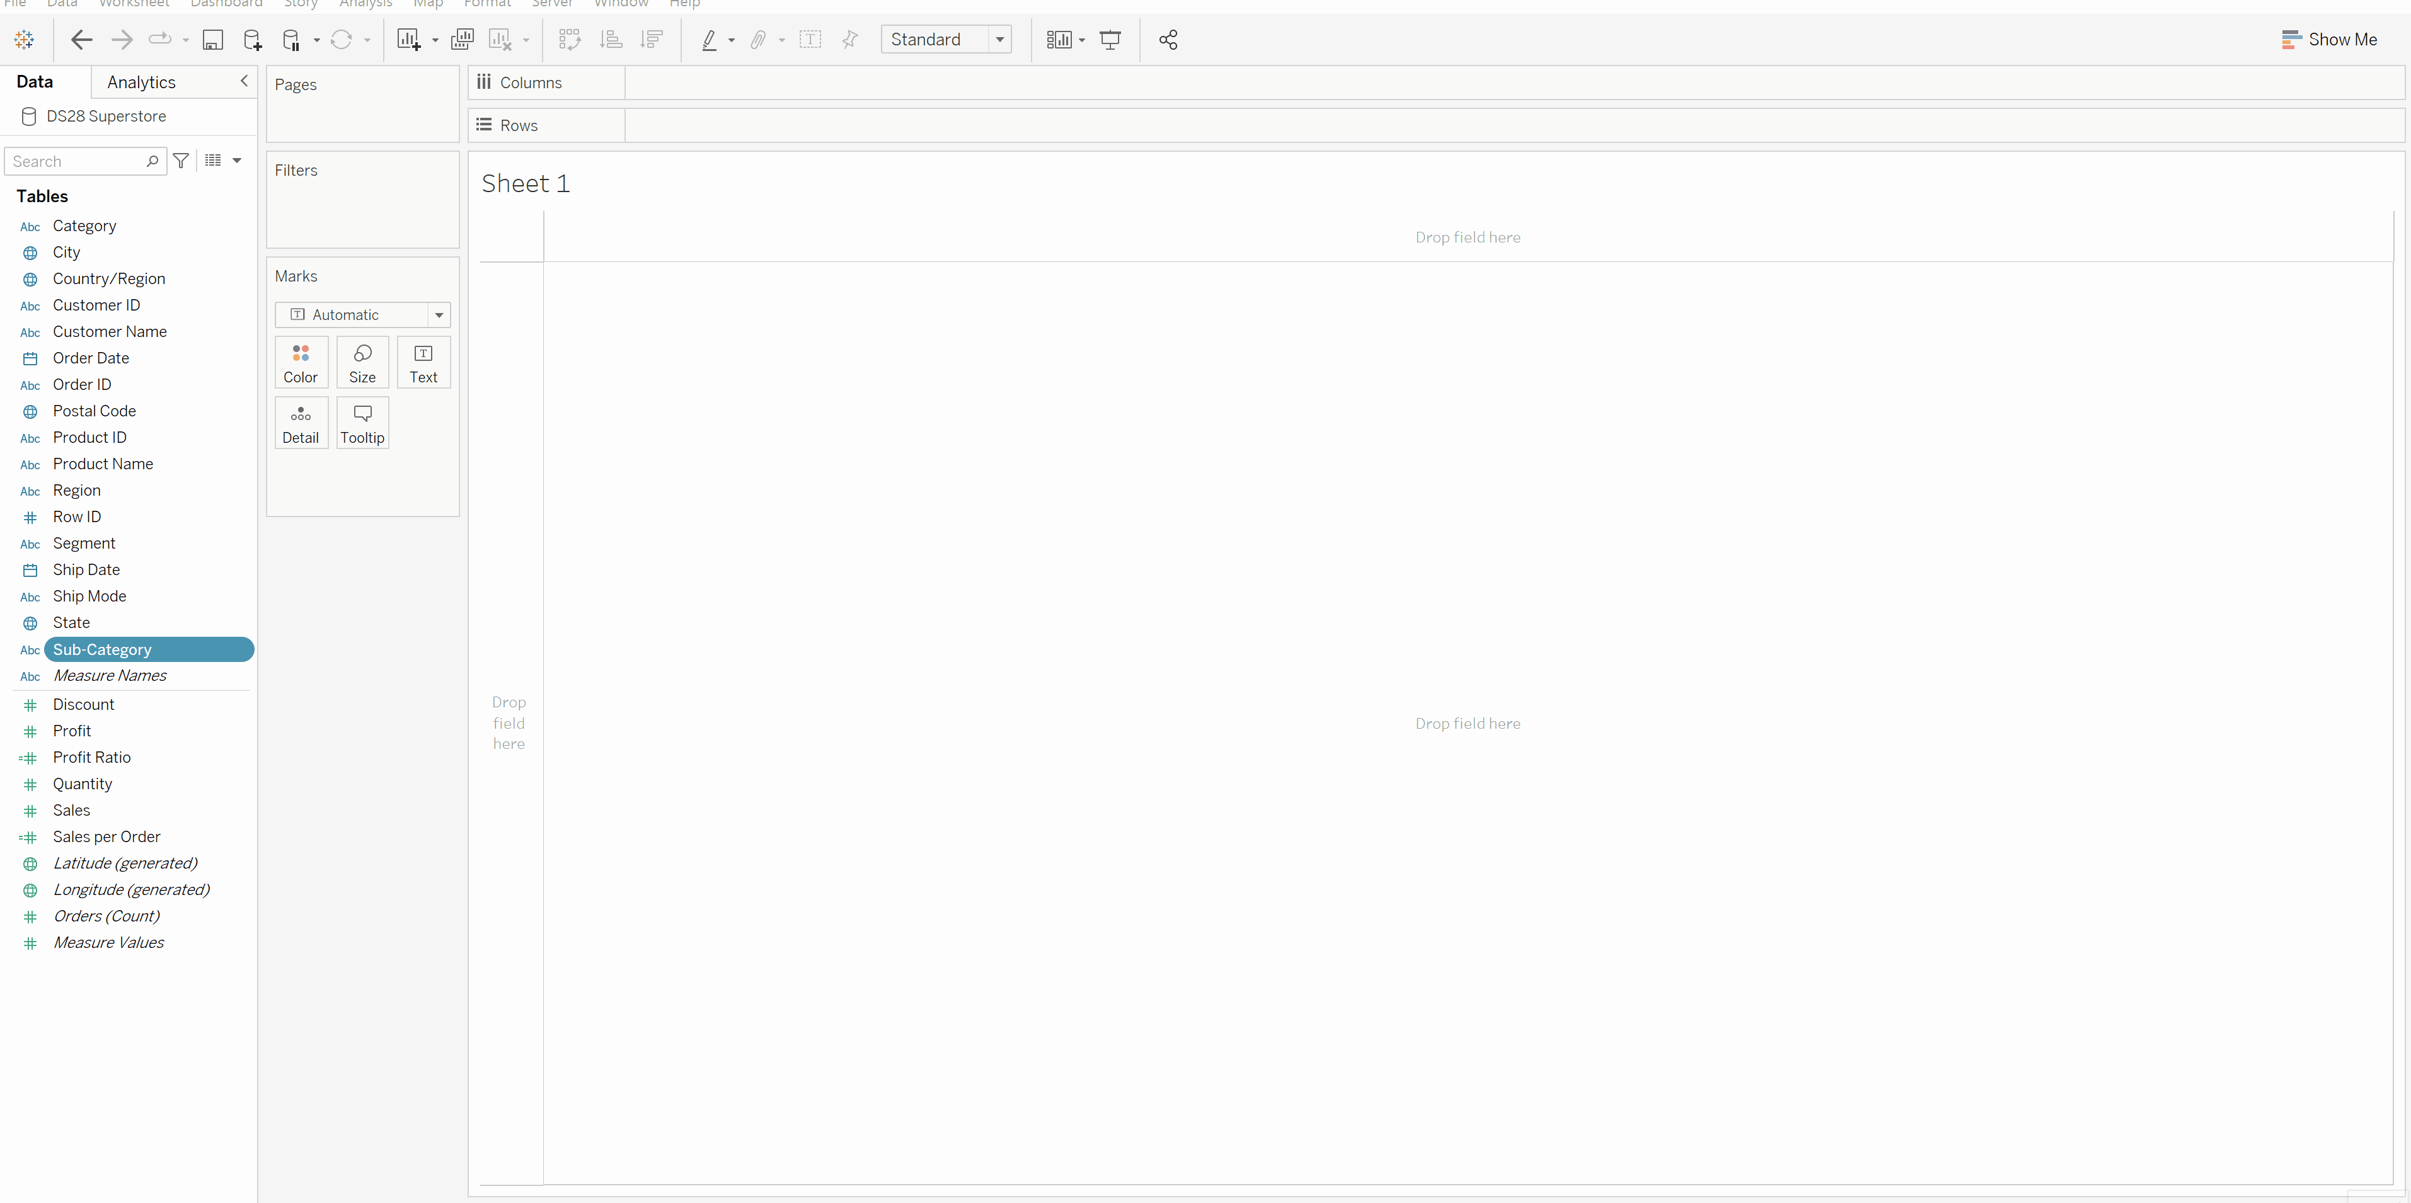Click the sort ascending icon
Screen dimensions: 2411x1203
click(x=610, y=39)
